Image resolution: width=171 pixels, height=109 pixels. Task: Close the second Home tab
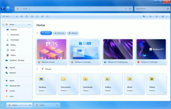(x=57, y=105)
